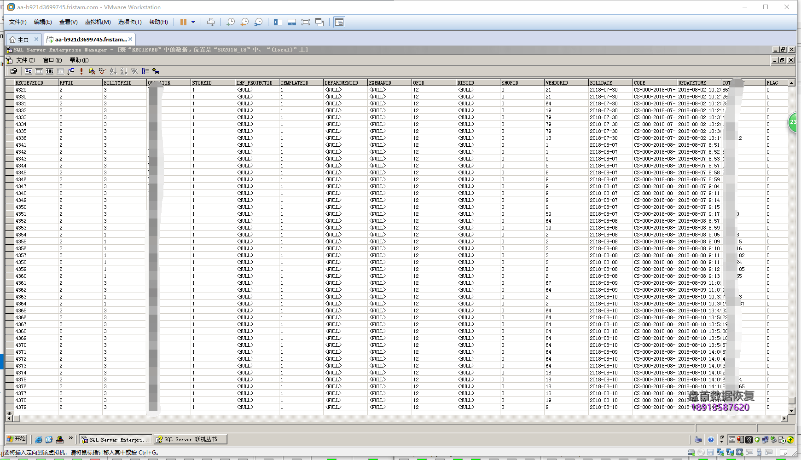Toggle the VMware library sidebar icon
The image size is (801, 460).
tap(278, 22)
